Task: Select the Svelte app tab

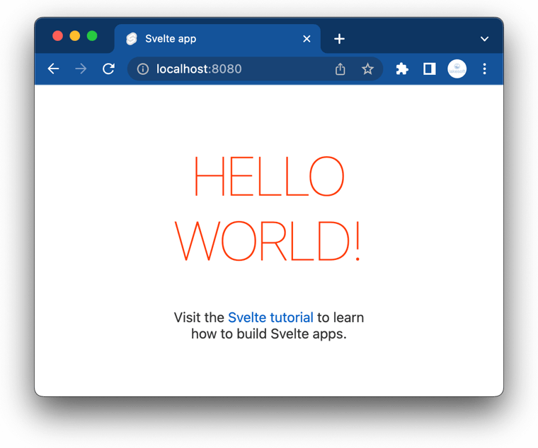Action: pyautogui.click(x=217, y=39)
